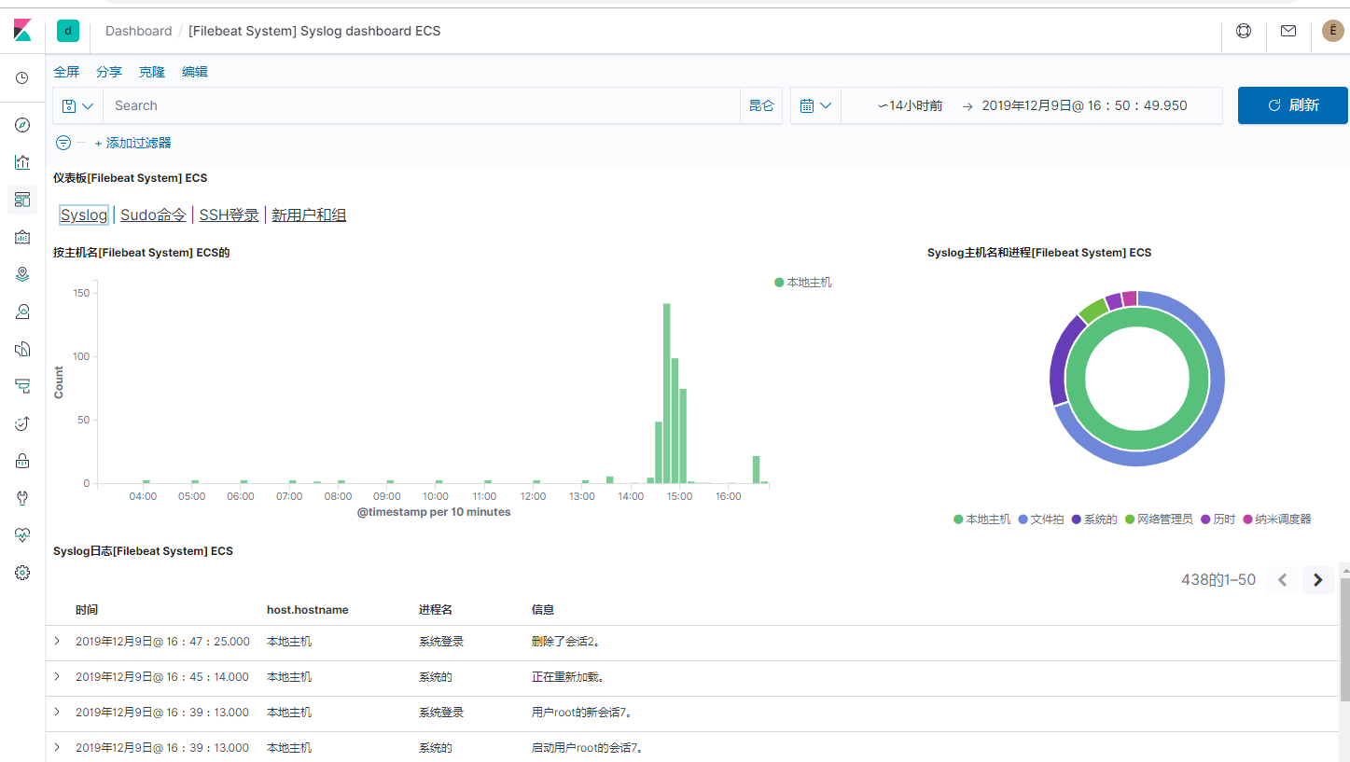Sort table by 时间 column header
This screenshot has width=1350, height=762.
coord(87,610)
